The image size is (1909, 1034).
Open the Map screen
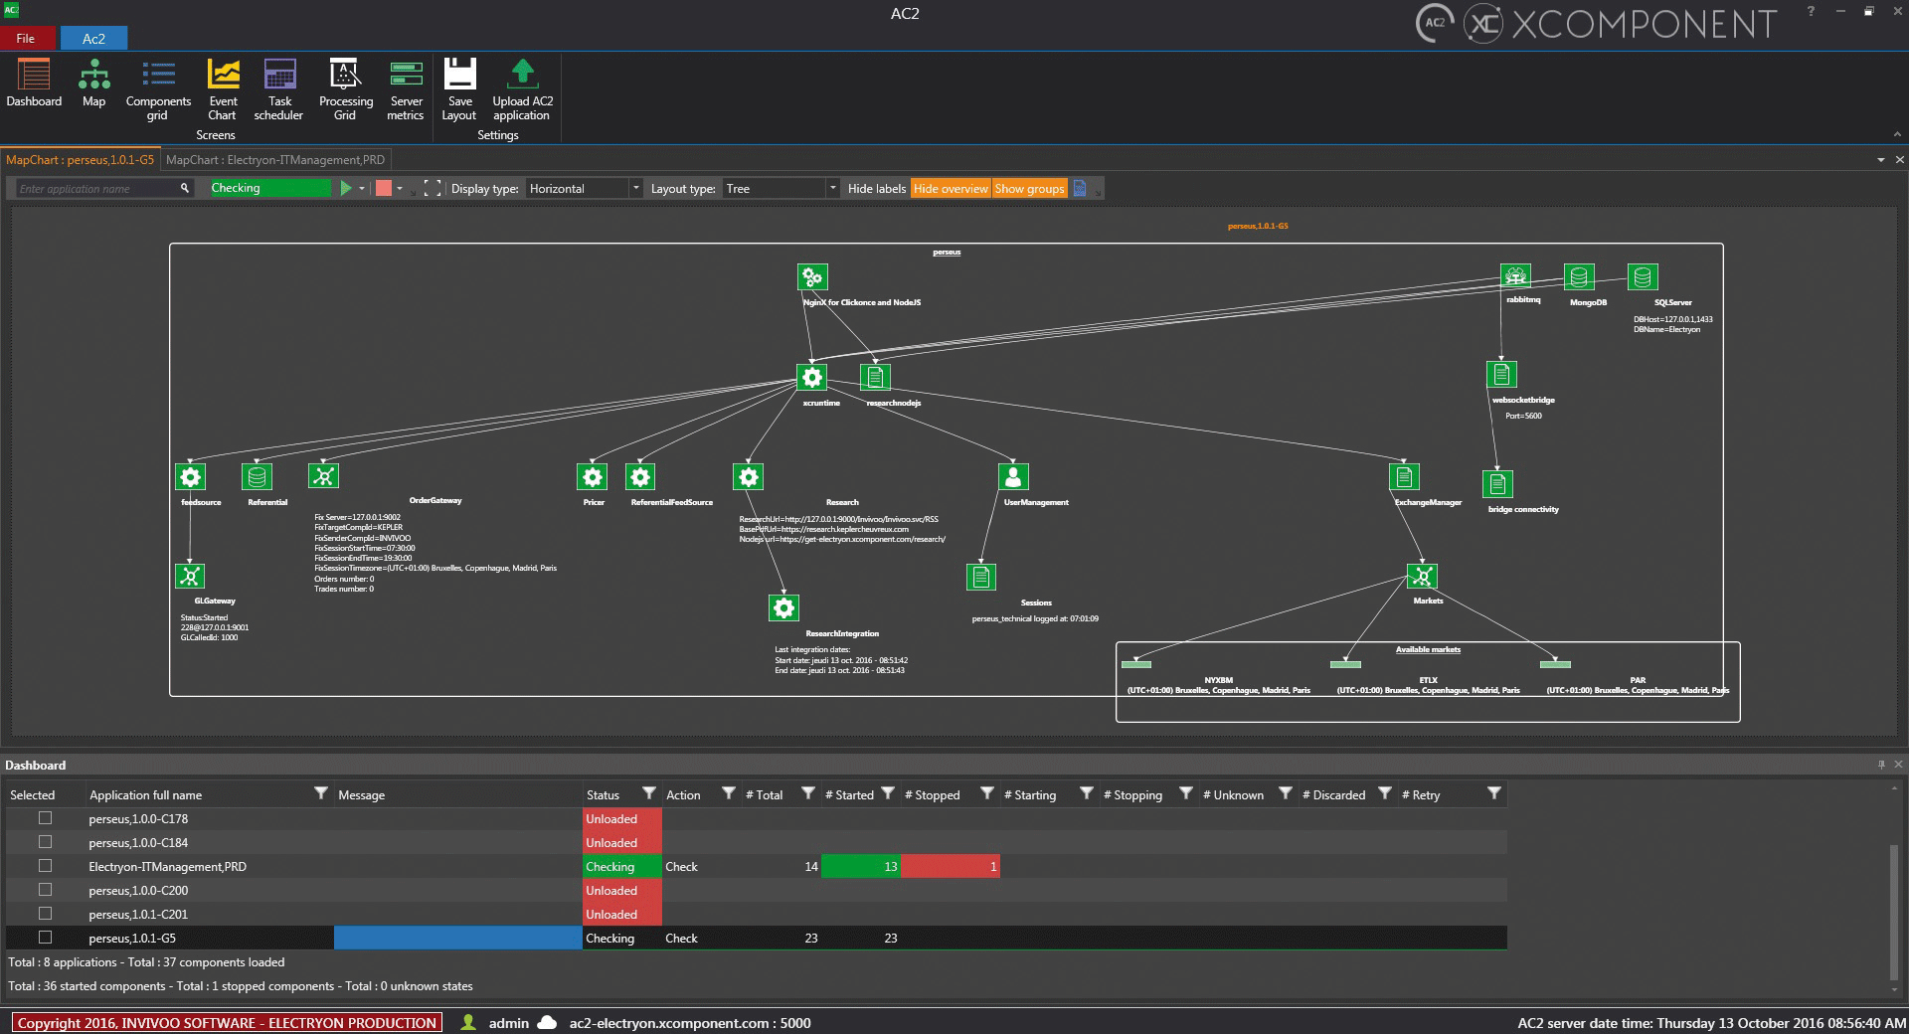click(94, 83)
